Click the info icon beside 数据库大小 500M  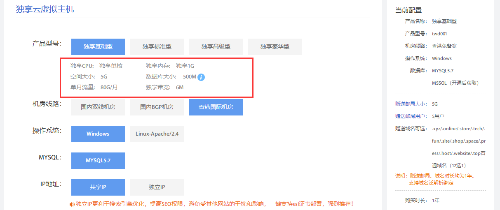click(201, 77)
